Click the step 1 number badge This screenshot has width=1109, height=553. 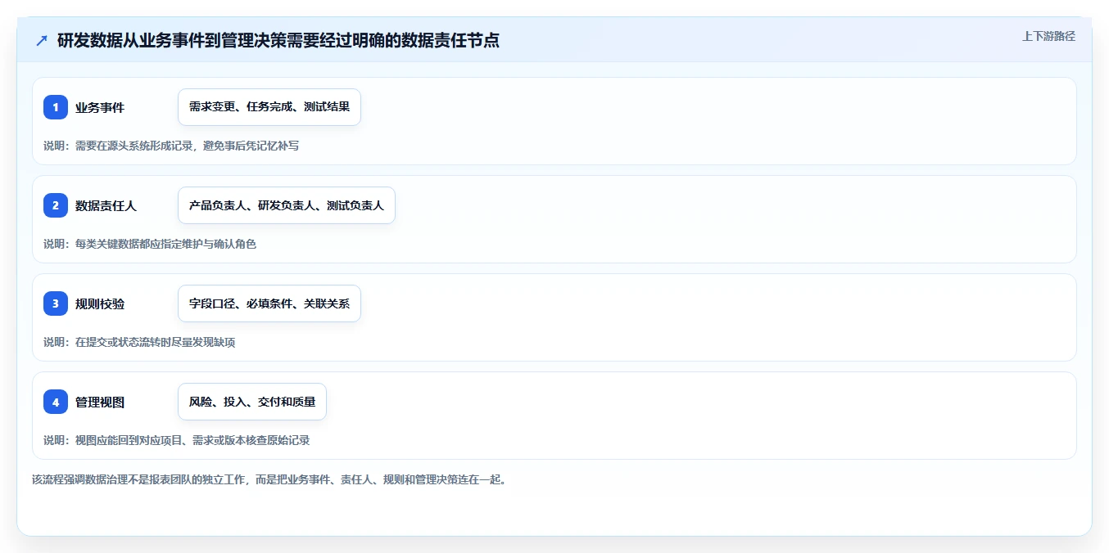[x=56, y=107]
